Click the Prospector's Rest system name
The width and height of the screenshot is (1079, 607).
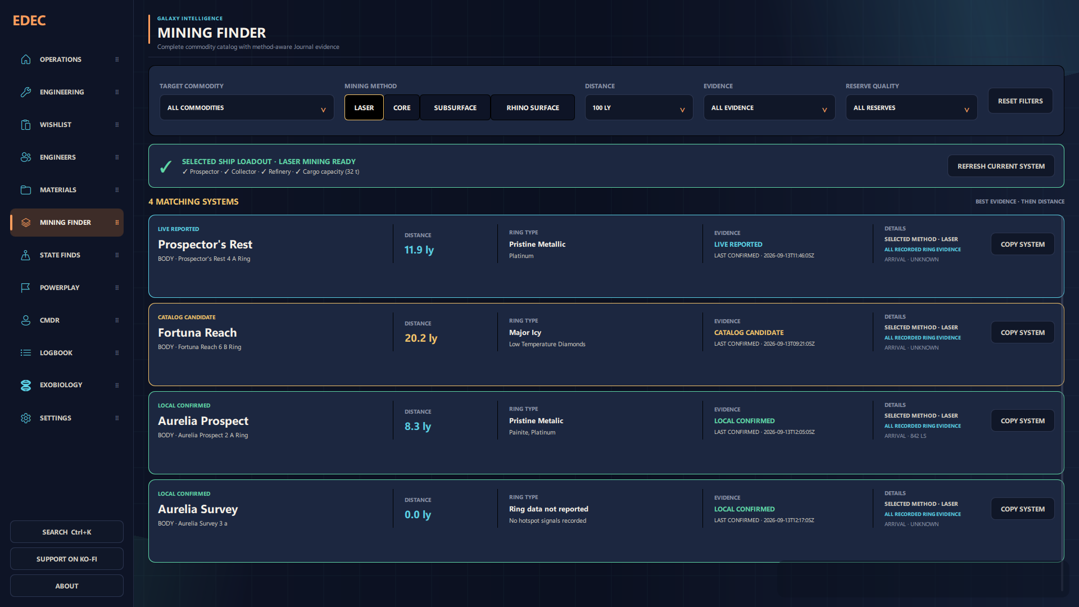coord(205,244)
